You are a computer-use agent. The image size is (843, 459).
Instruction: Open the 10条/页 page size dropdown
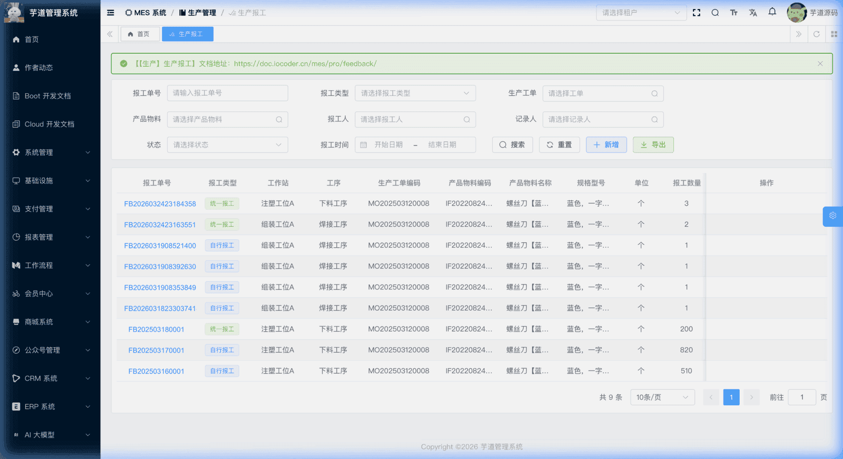tap(662, 397)
